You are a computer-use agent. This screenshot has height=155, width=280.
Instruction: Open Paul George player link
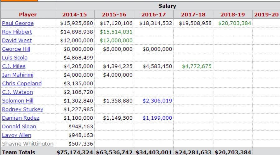[18, 23]
